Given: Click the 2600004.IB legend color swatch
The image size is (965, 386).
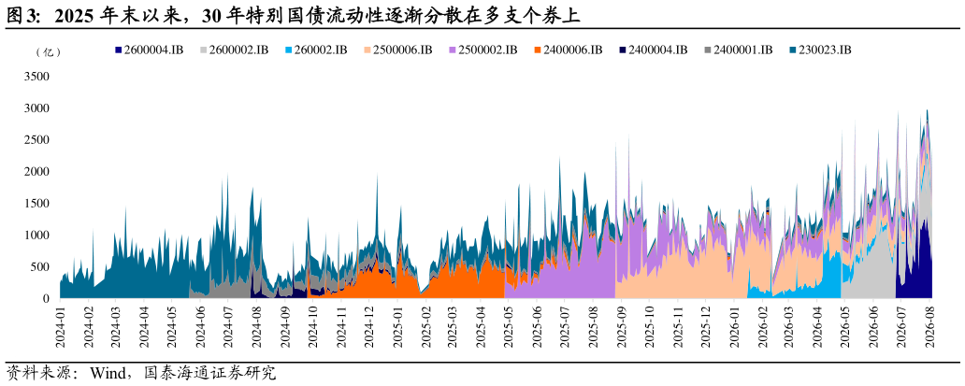Looking at the screenshot, I should pyautogui.click(x=118, y=50).
